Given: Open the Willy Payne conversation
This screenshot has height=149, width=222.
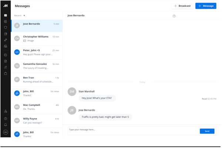Looking at the screenshot, I should 37,121.
